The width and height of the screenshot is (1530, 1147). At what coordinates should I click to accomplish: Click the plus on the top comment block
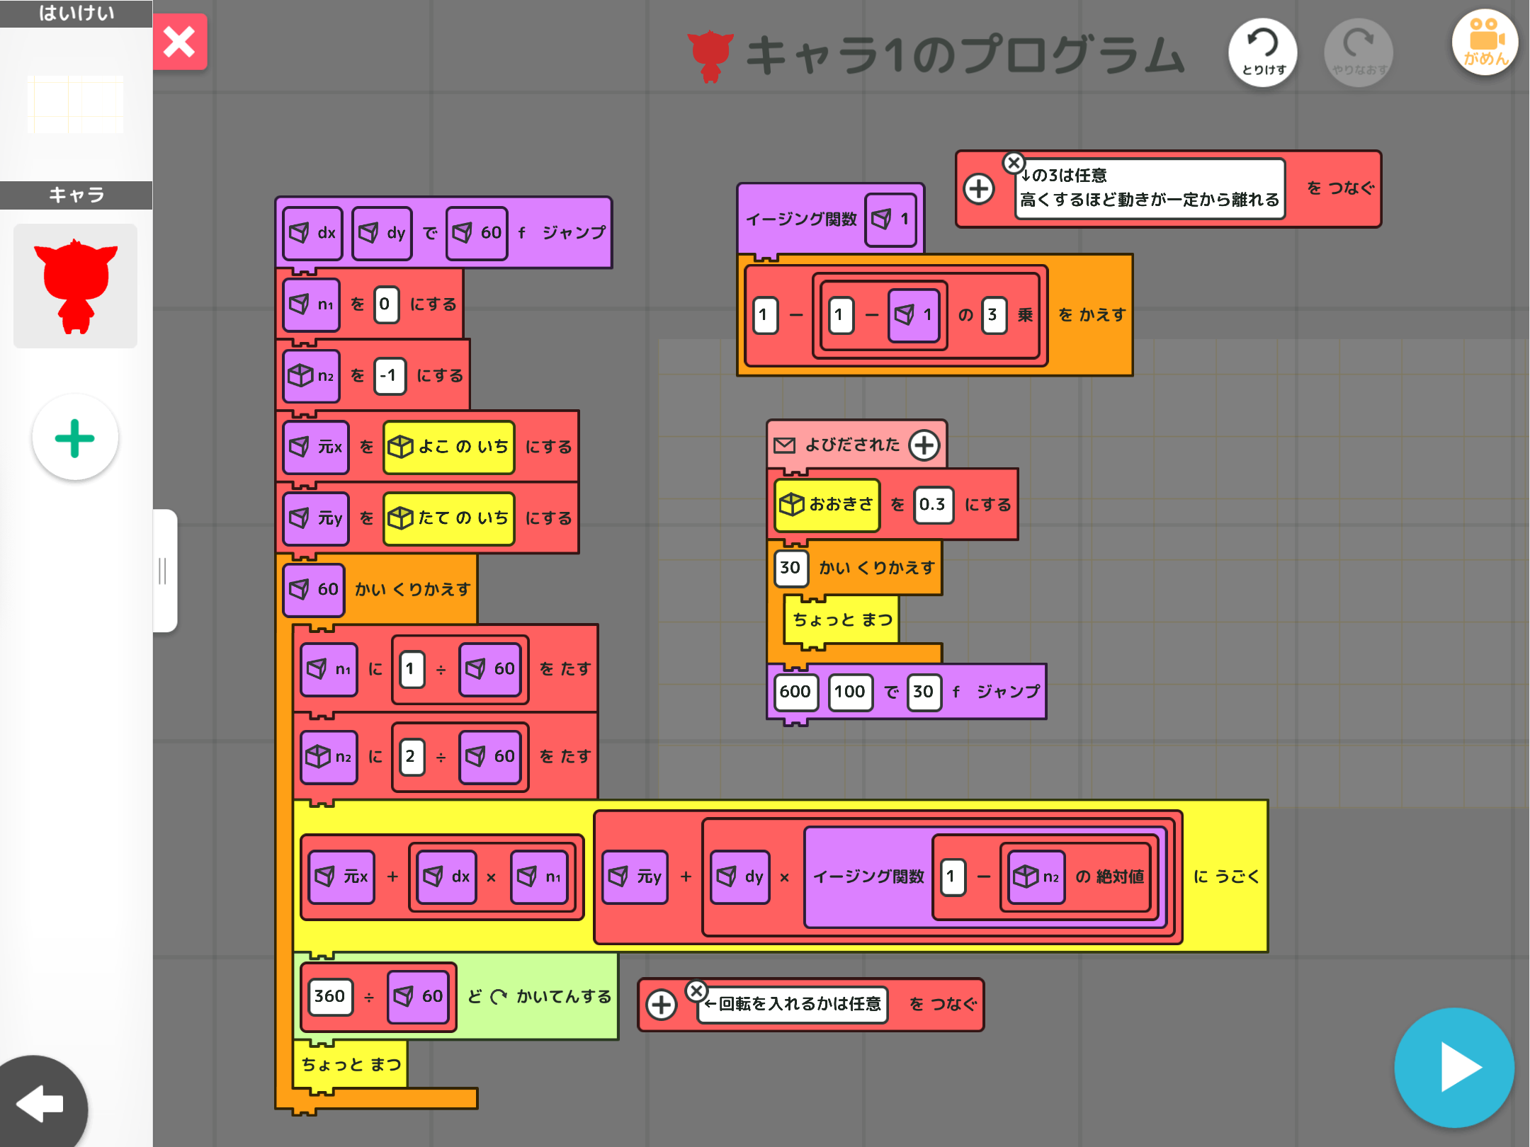tap(979, 189)
